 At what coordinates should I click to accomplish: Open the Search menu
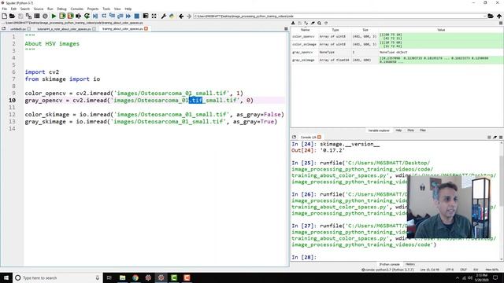[x=24, y=9]
